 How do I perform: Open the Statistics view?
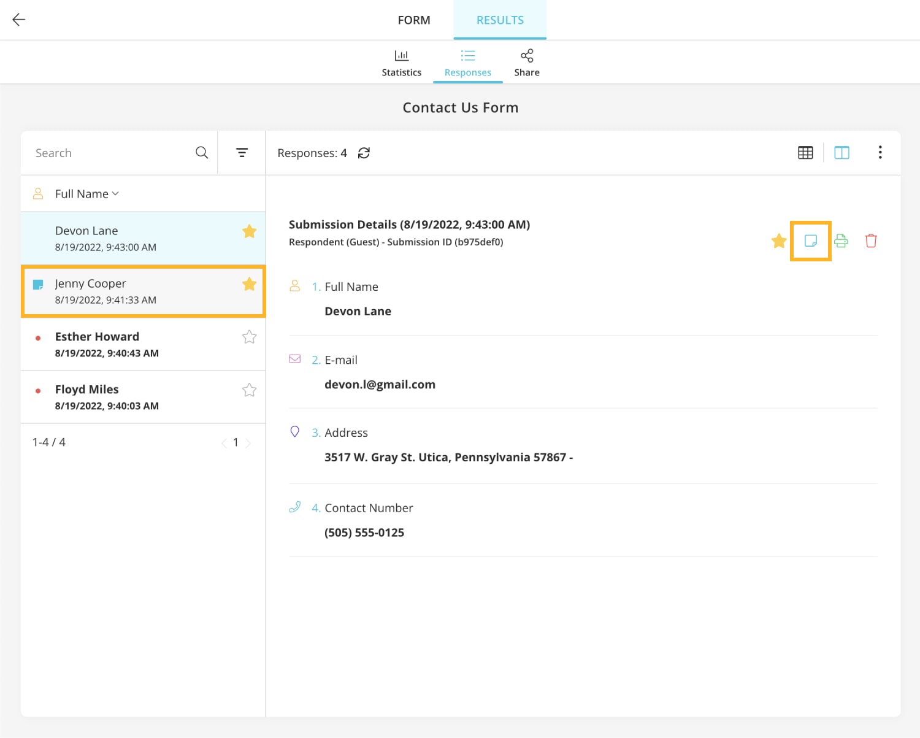coord(401,61)
